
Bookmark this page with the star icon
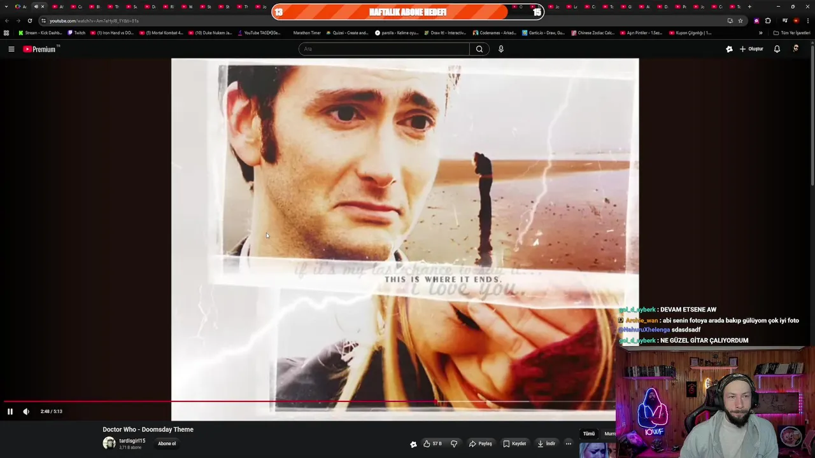[x=740, y=20]
